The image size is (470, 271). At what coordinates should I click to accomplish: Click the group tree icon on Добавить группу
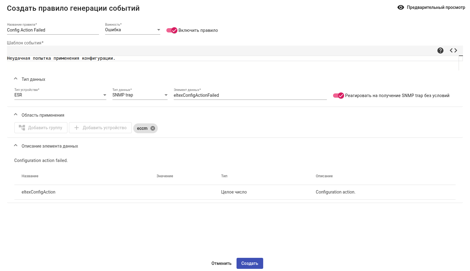(x=22, y=128)
